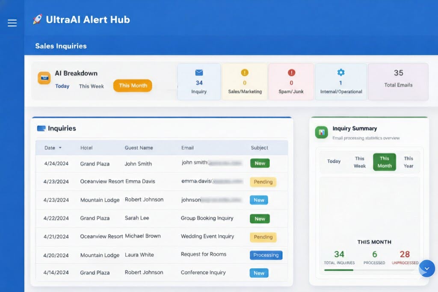
Task: Click date 4/24/2024
Action: tap(56, 164)
